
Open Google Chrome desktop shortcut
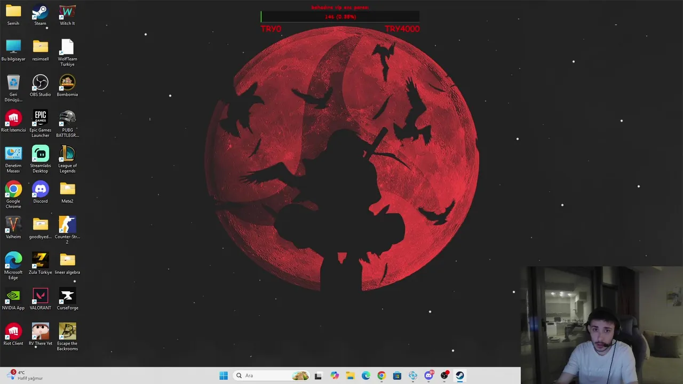[x=13, y=195]
